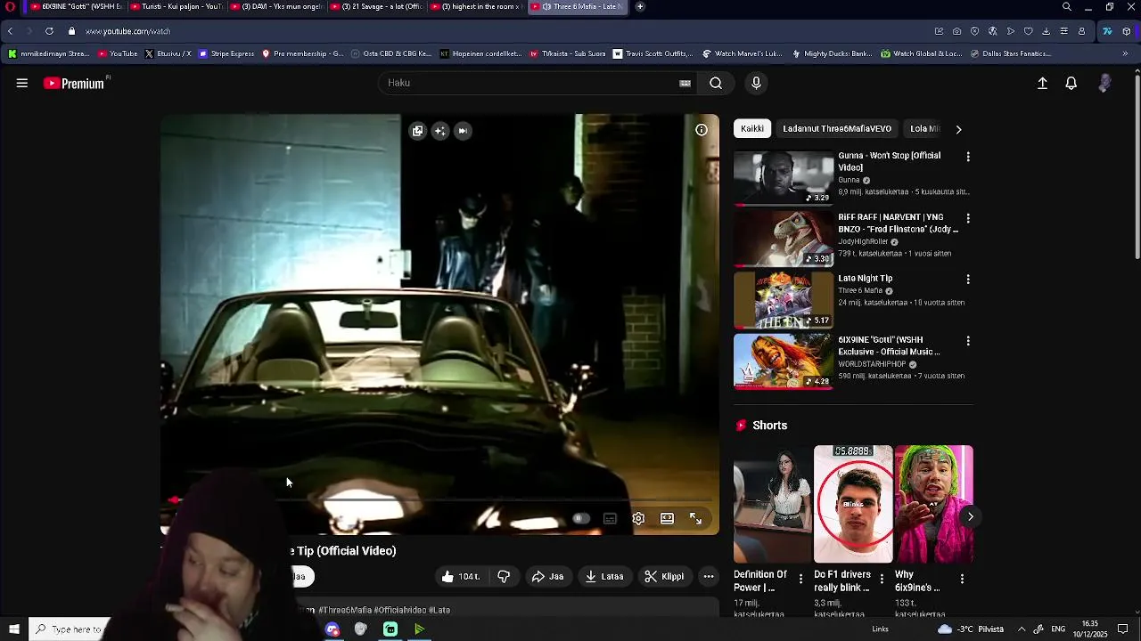
Task: Open the Create upload icon
Action: coord(1042,83)
